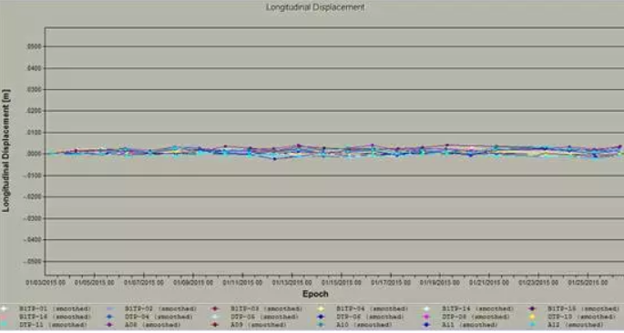Select the 01/13/2015 tick on the timeline
The height and width of the screenshot is (333, 624).
(x=292, y=283)
